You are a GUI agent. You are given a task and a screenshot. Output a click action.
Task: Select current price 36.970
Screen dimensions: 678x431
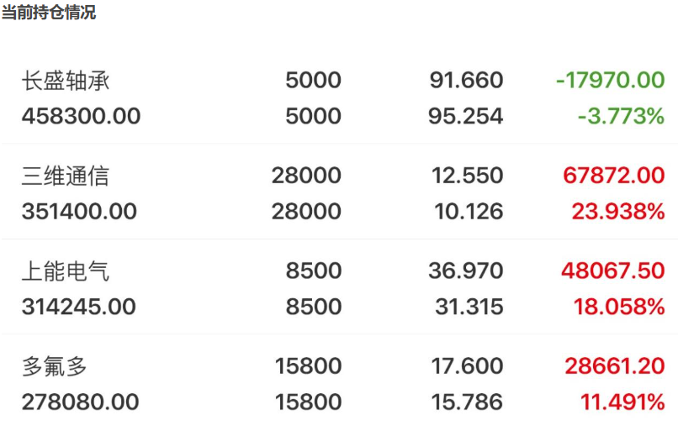[x=466, y=271]
